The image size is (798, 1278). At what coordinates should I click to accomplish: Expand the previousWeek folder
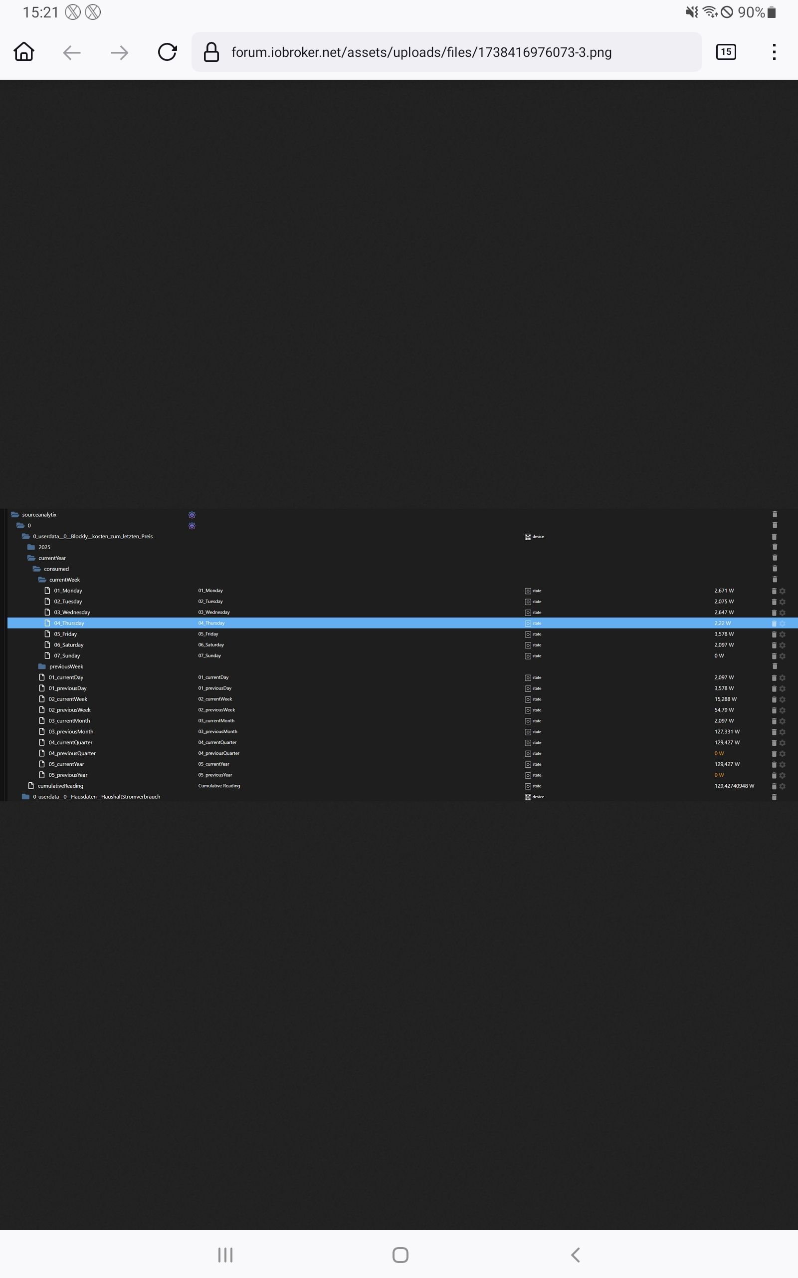(x=42, y=666)
